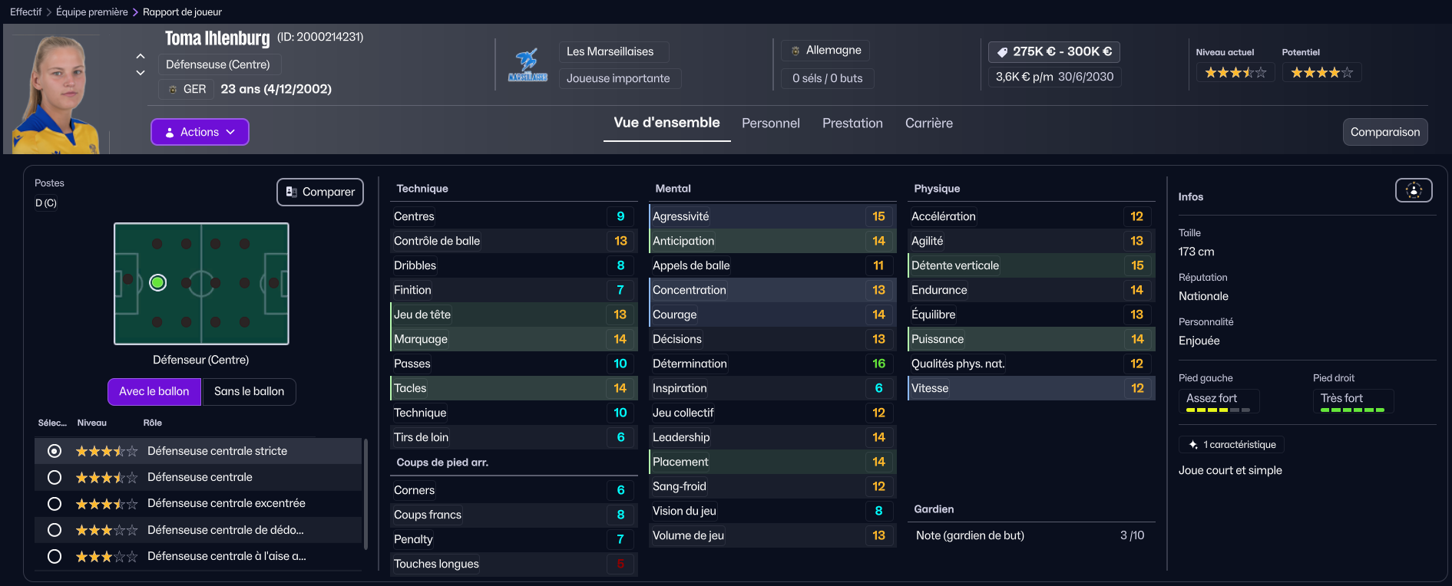1452x586 pixels.
Task: Click the price tag transfer value icon
Action: [x=1002, y=52]
